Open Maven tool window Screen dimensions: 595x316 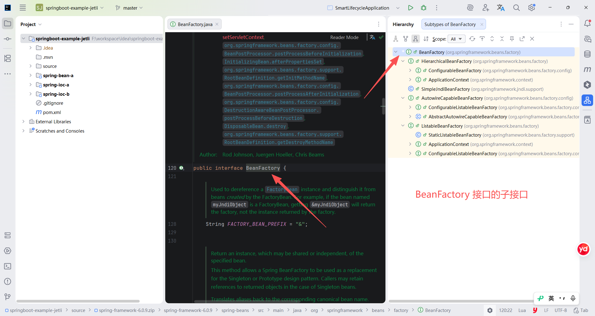point(587,69)
